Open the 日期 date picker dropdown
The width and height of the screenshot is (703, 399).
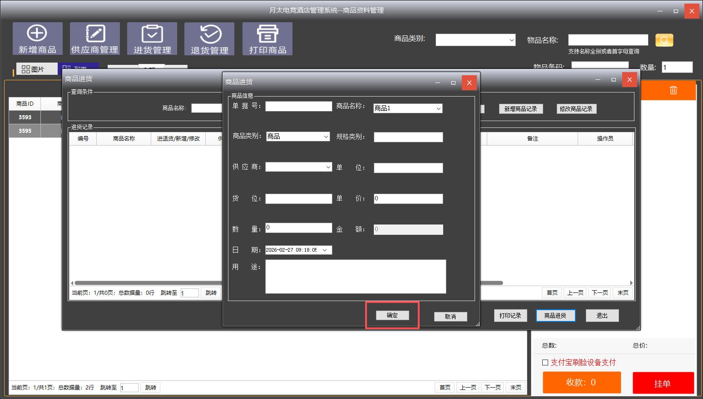(x=325, y=250)
